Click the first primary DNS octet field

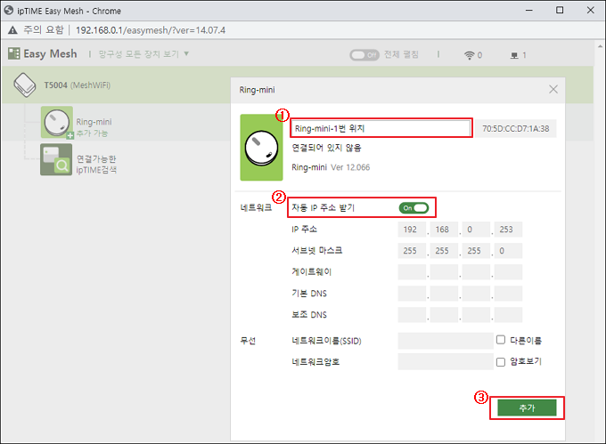[x=412, y=294]
